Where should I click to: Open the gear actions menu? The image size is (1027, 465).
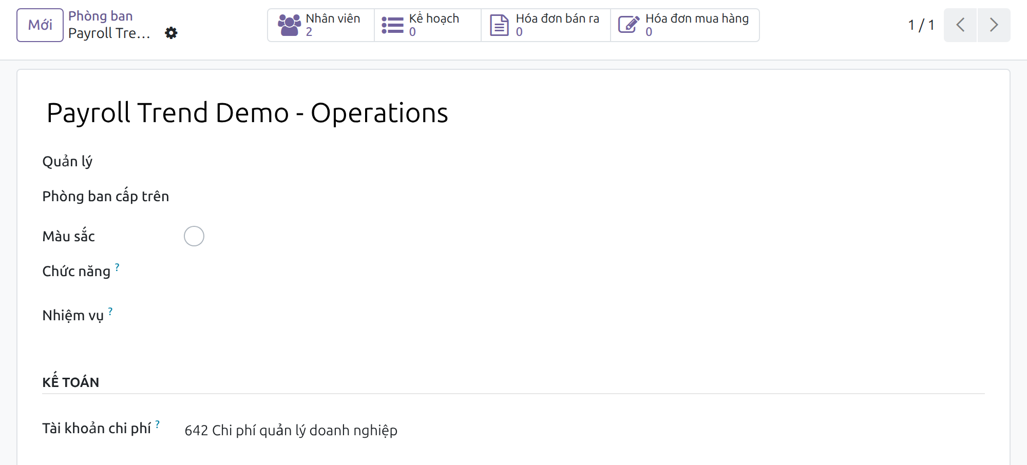click(x=171, y=33)
